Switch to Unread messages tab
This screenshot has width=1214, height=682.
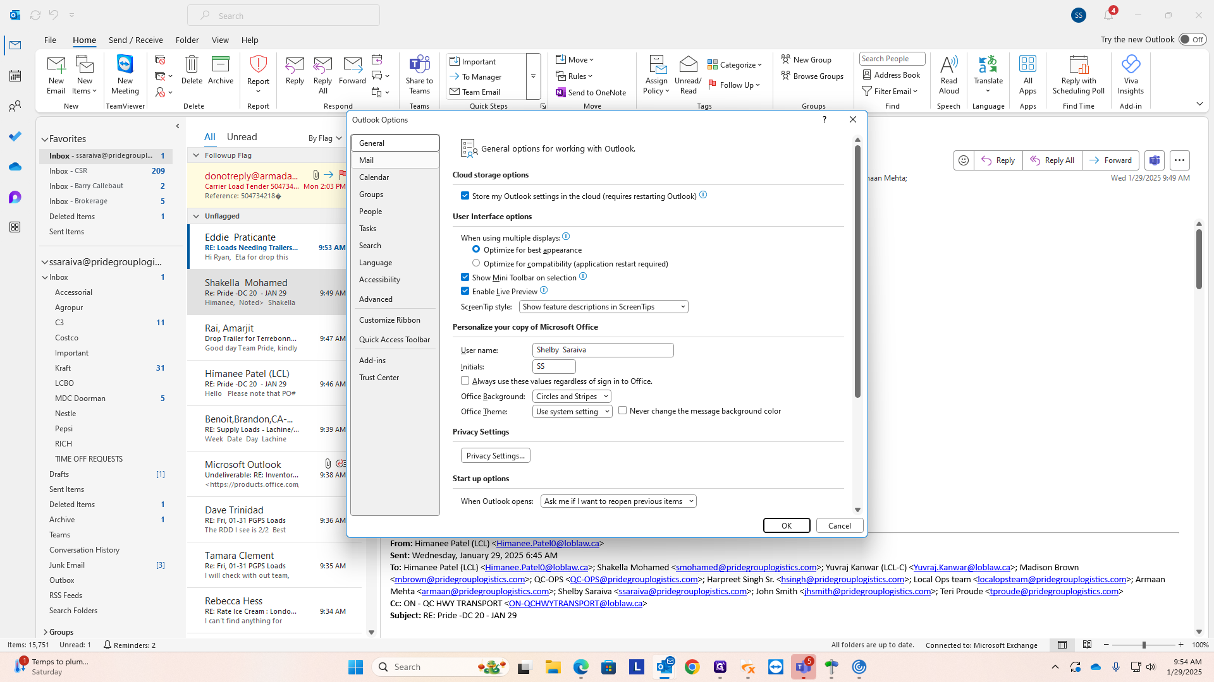(x=242, y=137)
